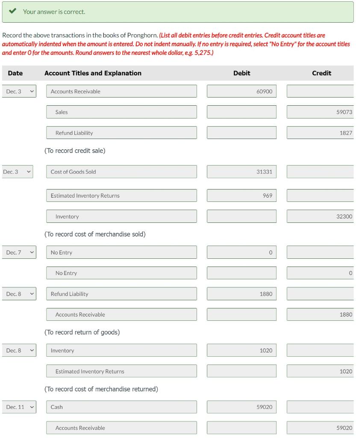Open the first Dec. 3 date dropdown
Screen dimensions: 356x438
point(19,91)
